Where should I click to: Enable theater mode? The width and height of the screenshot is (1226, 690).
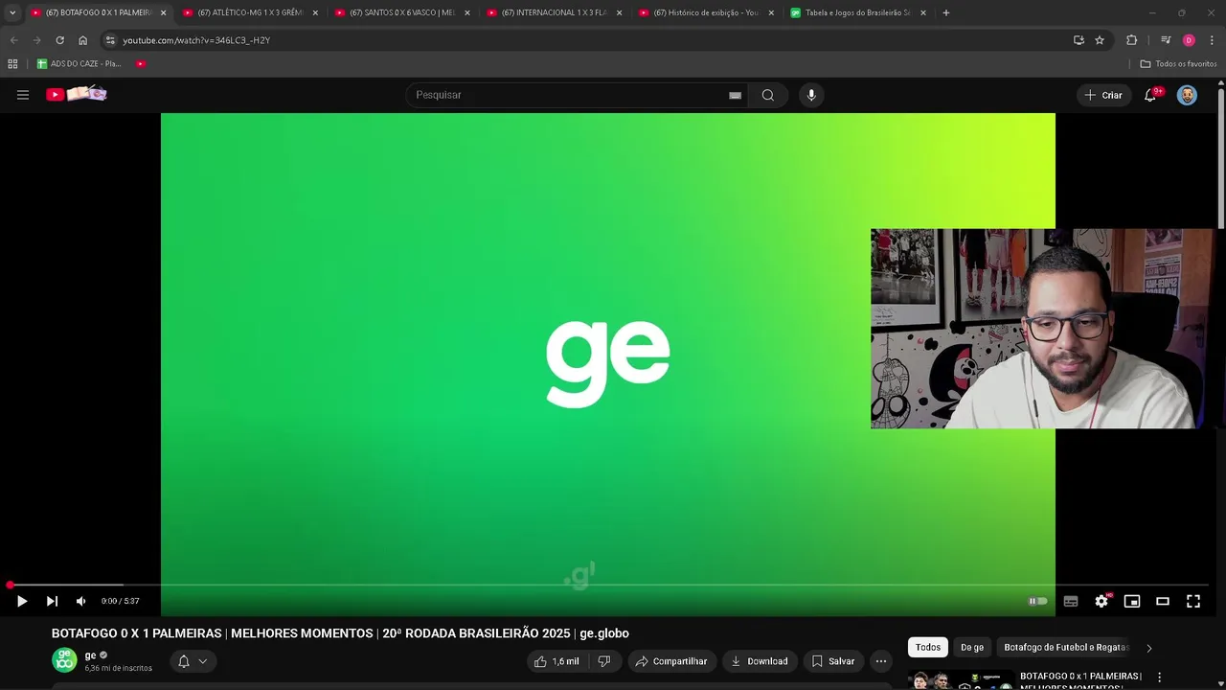click(x=1163, y=601)
